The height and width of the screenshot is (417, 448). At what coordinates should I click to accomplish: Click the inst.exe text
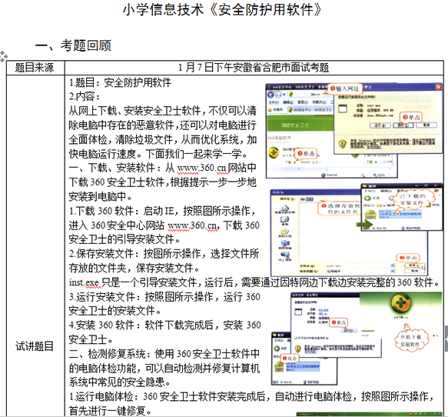(84, 282)
